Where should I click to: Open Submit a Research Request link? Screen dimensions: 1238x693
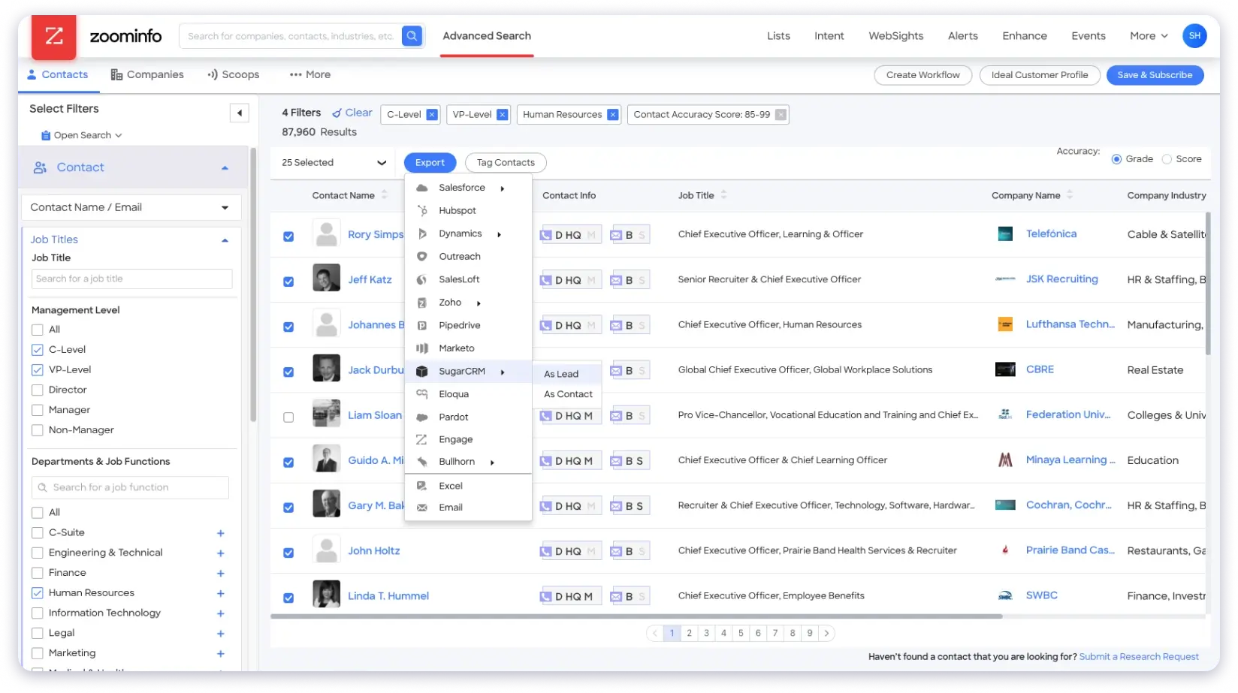(x=1139, y=657)
